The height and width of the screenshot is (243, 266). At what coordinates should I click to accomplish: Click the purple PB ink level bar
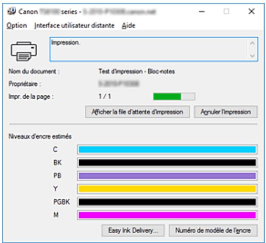tap(167, 176)
